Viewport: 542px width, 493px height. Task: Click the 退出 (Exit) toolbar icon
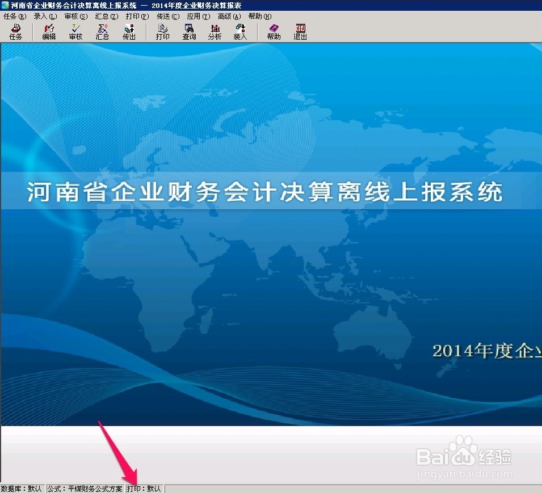coord(300,31)
